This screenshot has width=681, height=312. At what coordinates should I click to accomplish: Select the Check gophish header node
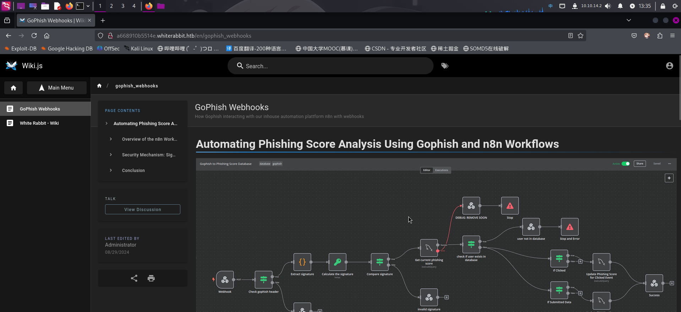[263, 280]
